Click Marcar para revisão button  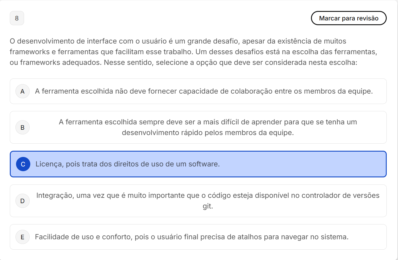(349, 18)
